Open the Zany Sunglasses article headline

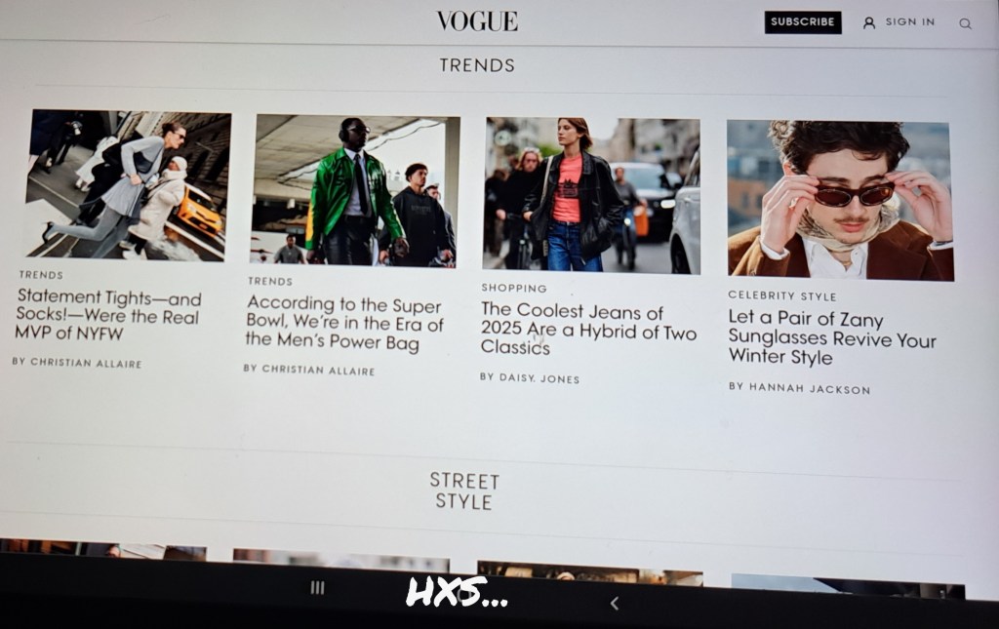(x=832, y=337)
